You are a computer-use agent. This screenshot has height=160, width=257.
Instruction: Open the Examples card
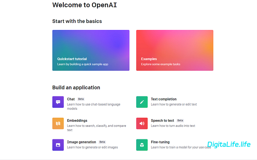(174, 50)
